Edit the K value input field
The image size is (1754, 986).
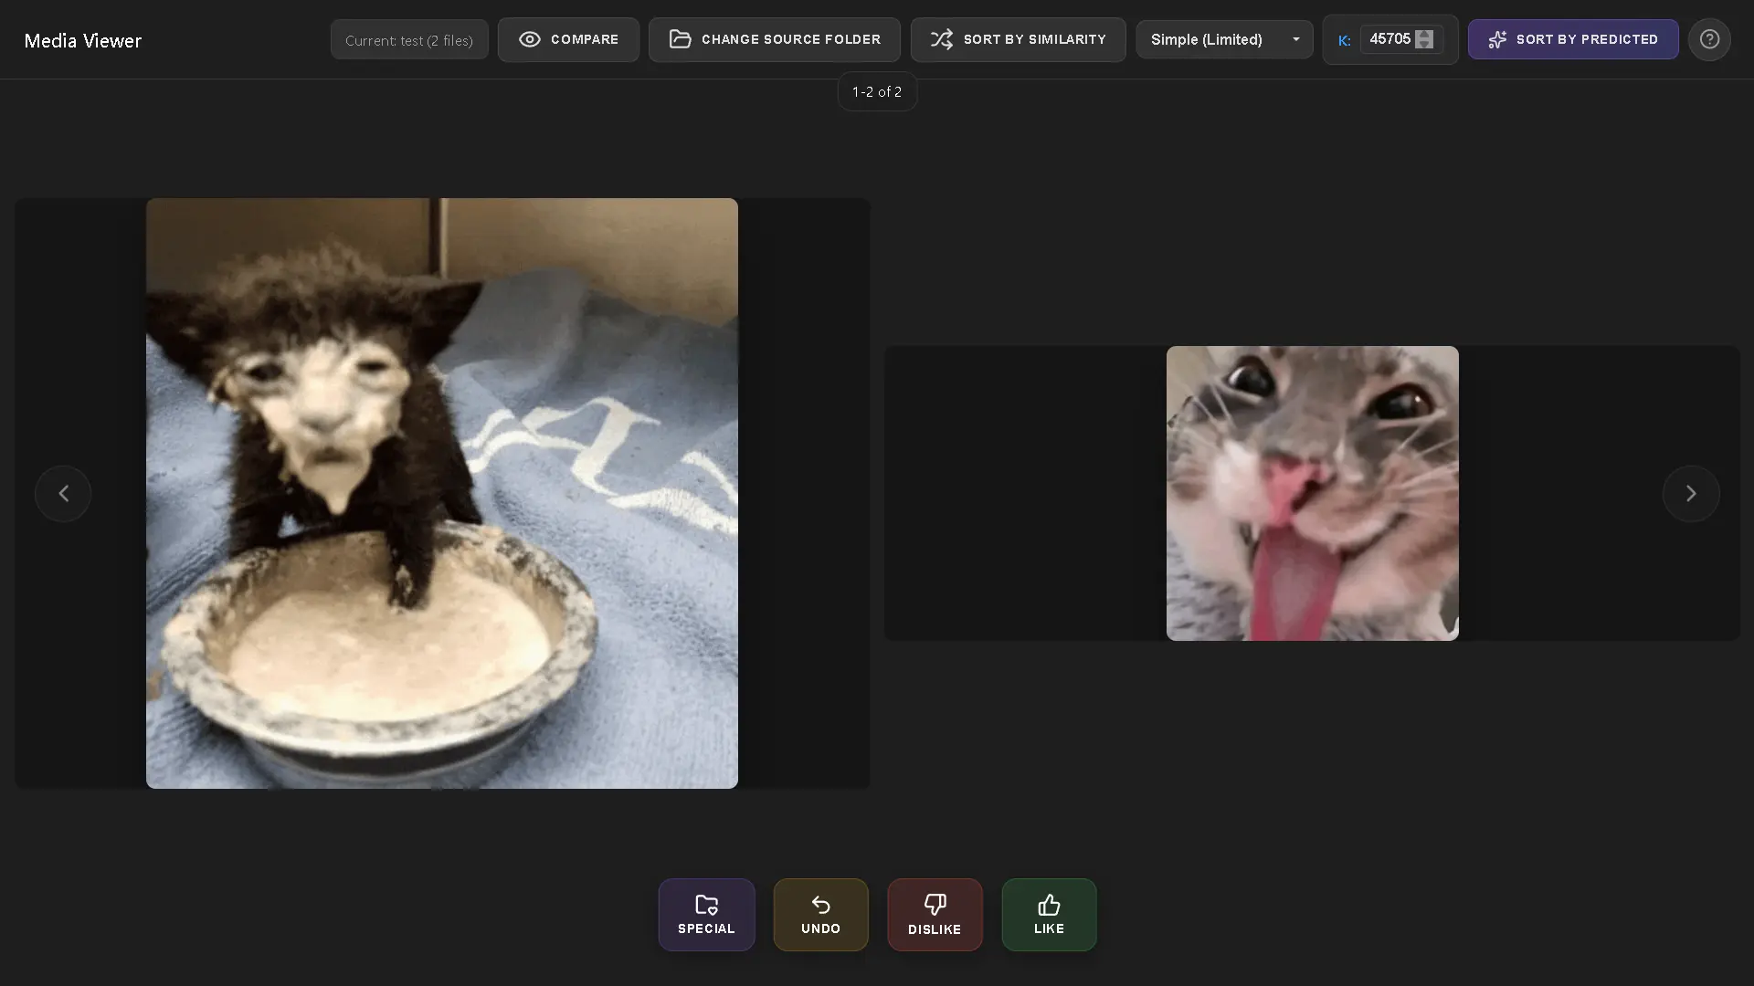pos(1389,39)
